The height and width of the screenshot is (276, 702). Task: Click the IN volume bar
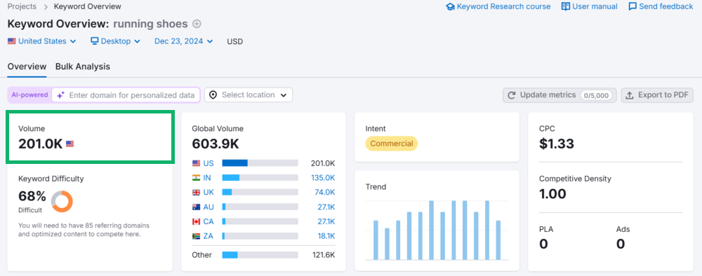tap(260, 178)
